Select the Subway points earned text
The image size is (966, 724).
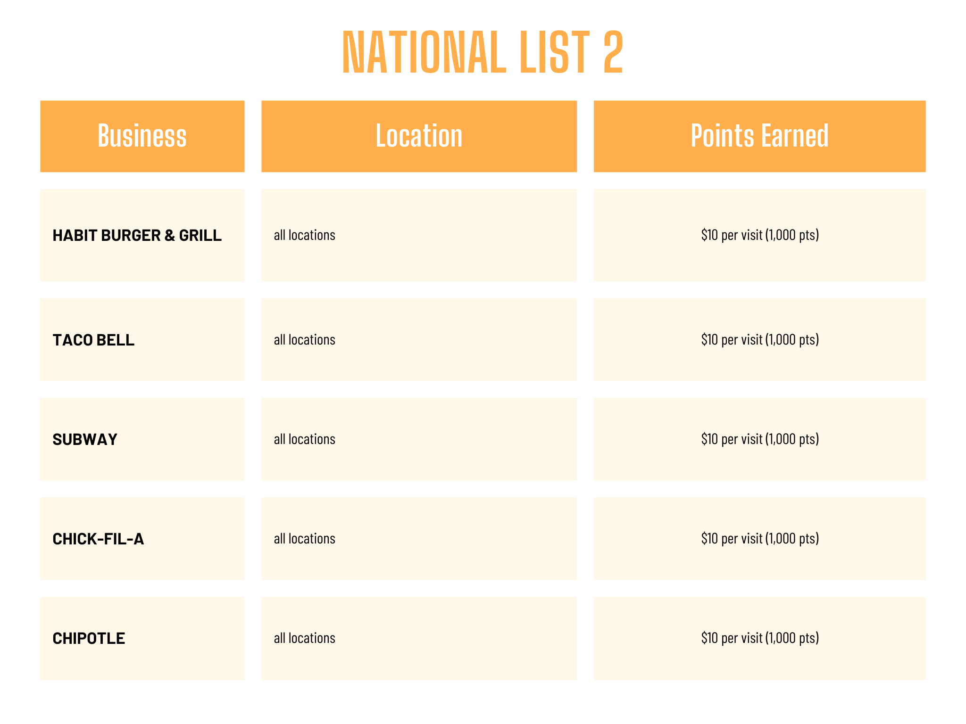(759, 439)
